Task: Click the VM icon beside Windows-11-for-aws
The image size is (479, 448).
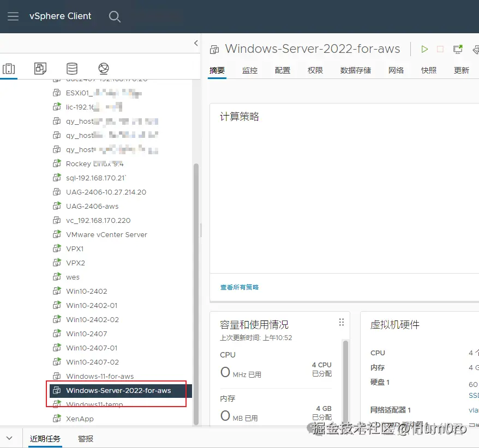Action: pos(57,376)
